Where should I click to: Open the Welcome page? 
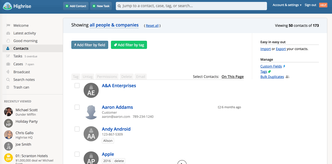click(21, 25)
